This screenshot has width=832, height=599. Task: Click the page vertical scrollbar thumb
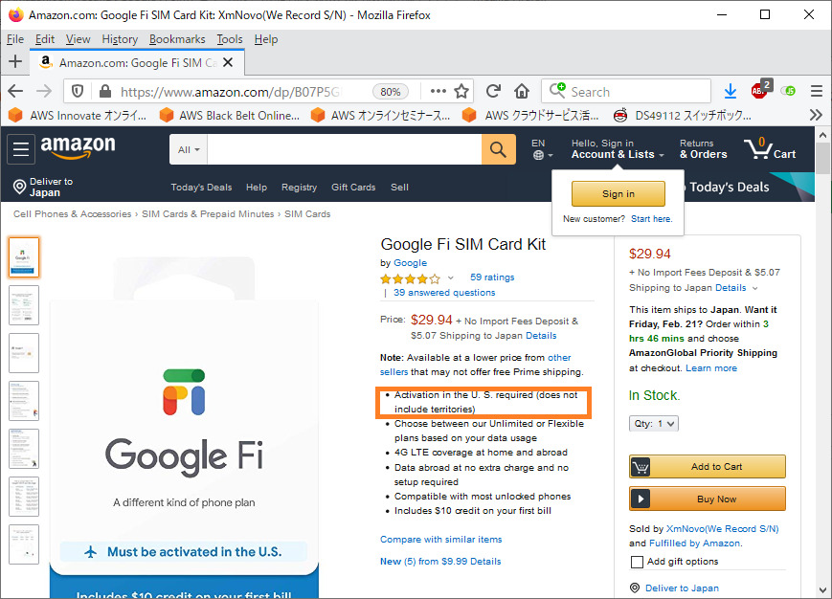pyautogui.click(x=823, y=159)
